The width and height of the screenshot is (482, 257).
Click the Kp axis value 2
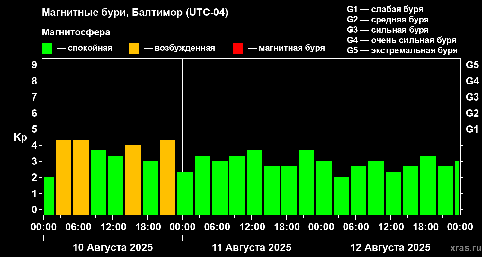[x=35, y=177]
